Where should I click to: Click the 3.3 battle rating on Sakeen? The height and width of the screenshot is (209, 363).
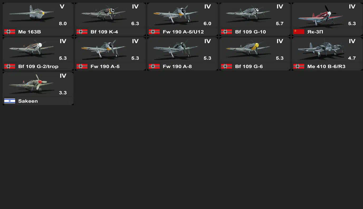pyautogui.click(x=63, y=93)
